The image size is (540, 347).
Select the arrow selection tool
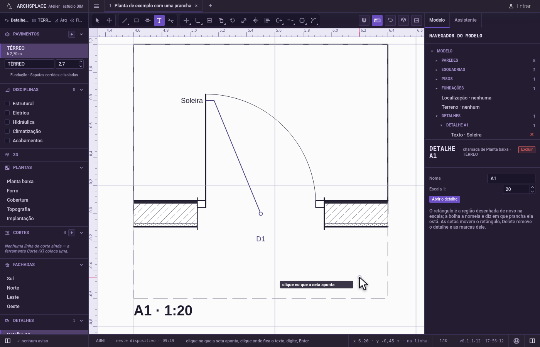[97, 20]
